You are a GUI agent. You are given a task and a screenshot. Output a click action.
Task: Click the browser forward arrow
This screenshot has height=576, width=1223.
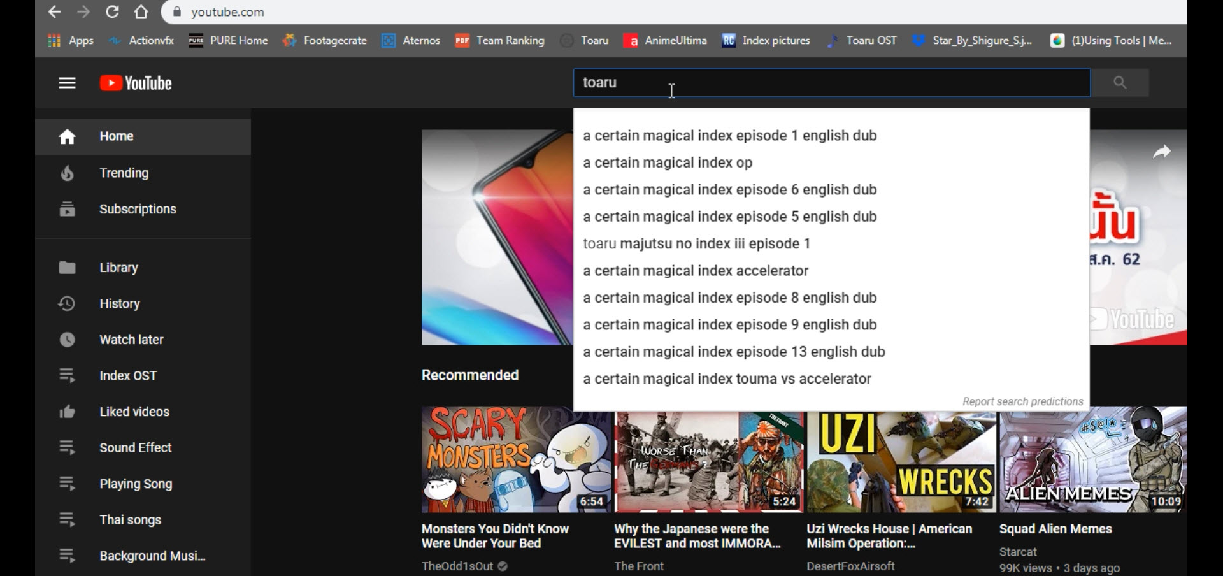[x=83, y=12]
